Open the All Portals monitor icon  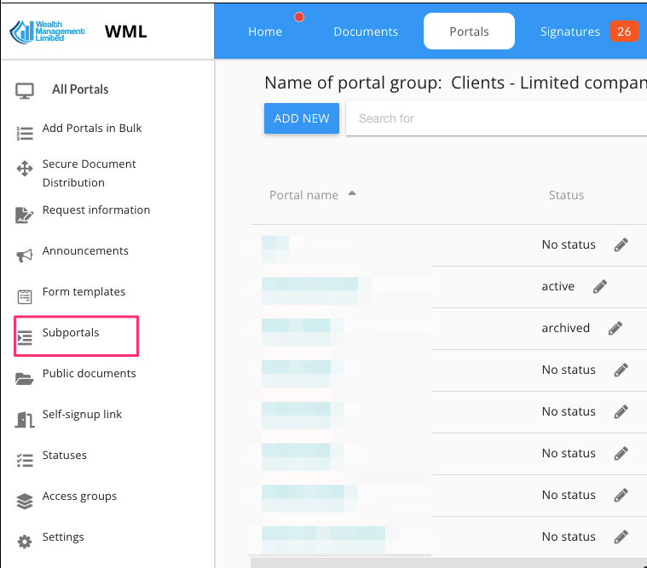[x=25, y=90]
